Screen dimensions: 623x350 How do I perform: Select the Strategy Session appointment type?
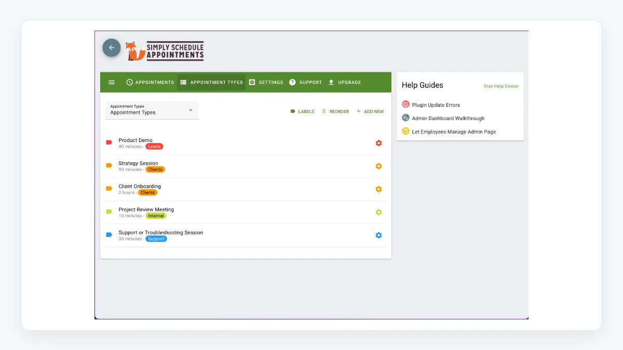point(246,166)
